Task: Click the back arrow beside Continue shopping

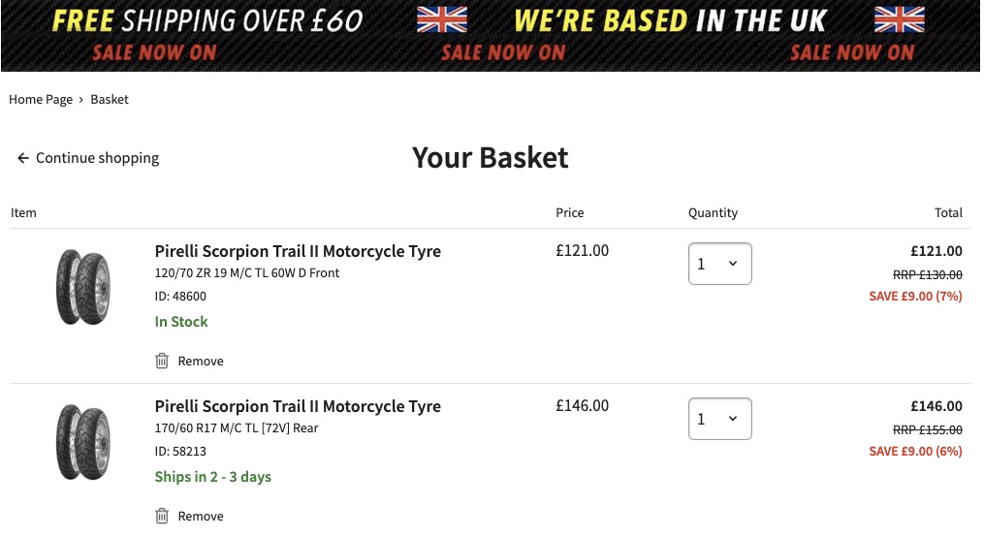Action: pos(23,158)
